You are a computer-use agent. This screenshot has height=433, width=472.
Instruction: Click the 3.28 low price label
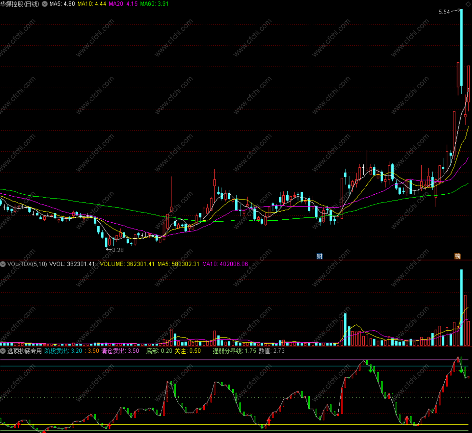118,250
